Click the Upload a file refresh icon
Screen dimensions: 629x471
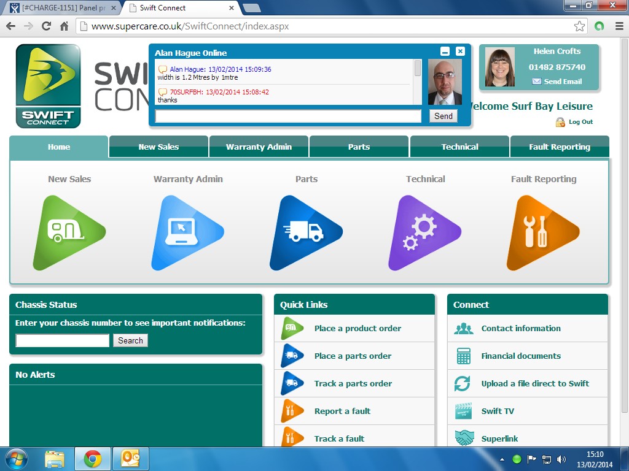pyautogui.click(x=463, y=383)
